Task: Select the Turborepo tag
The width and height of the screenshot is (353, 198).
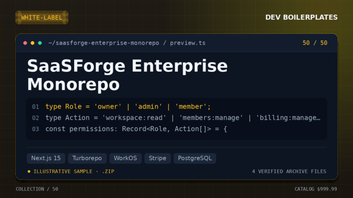Action: [x=87, y=158]
